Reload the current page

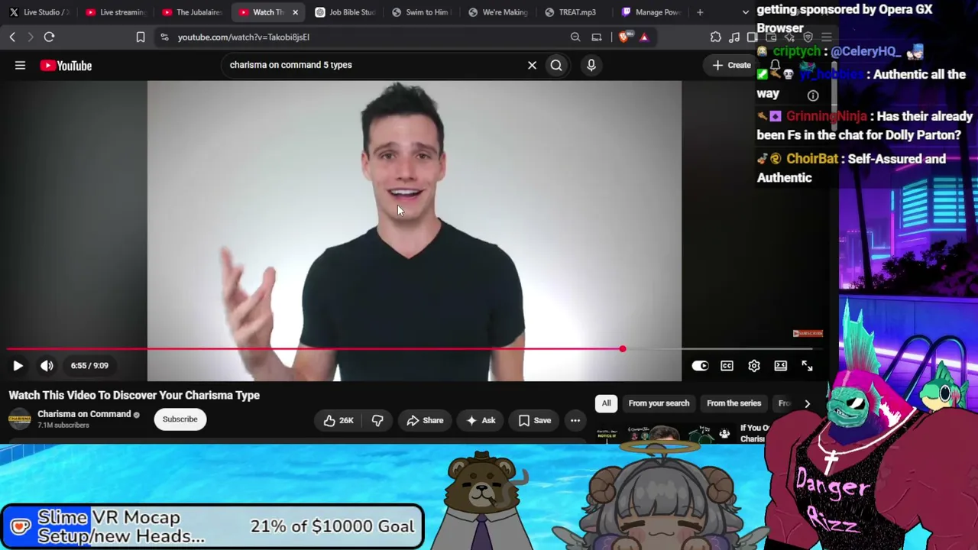49,37
